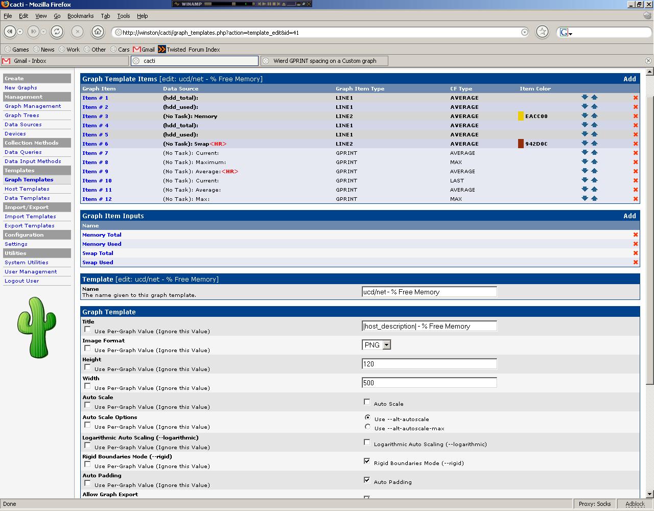Image resolution: width=654 pixels, height=511 pixels.
Task: Uncheck Rigid Boundaries Mode (--rigid)
Action: (x=367, y=461)
